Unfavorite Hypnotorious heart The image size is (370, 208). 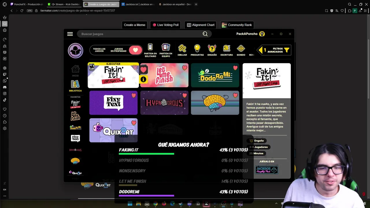click(x=185, y=95)
